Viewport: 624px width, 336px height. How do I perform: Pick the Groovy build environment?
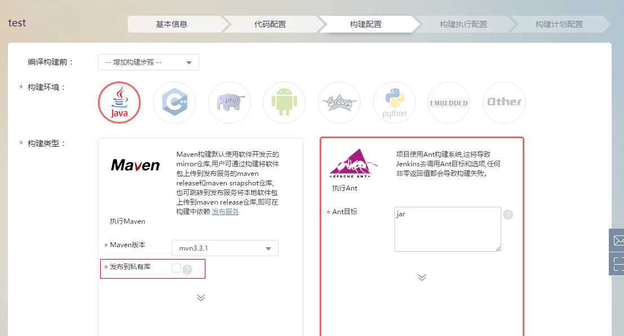339,102
